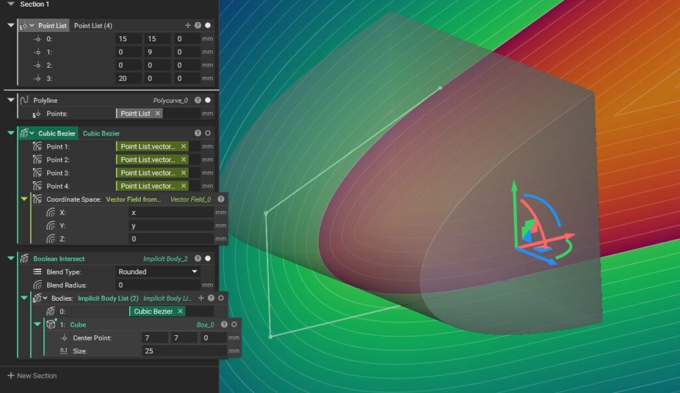
Task: Toggle visibility of the Cubic Bezier block
Action: (x=208, y=133)
